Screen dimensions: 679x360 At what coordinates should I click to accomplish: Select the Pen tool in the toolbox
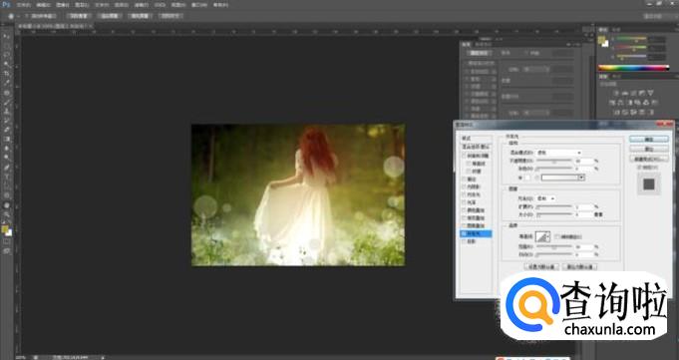7,168
